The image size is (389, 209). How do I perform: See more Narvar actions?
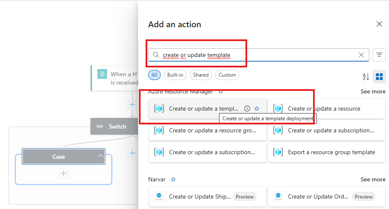coord(373,179)
